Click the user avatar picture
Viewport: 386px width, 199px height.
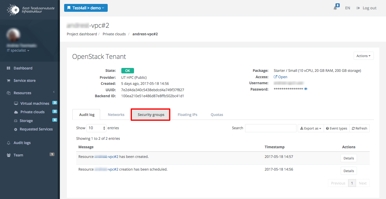pyautogui.click(x=13, y=35)
